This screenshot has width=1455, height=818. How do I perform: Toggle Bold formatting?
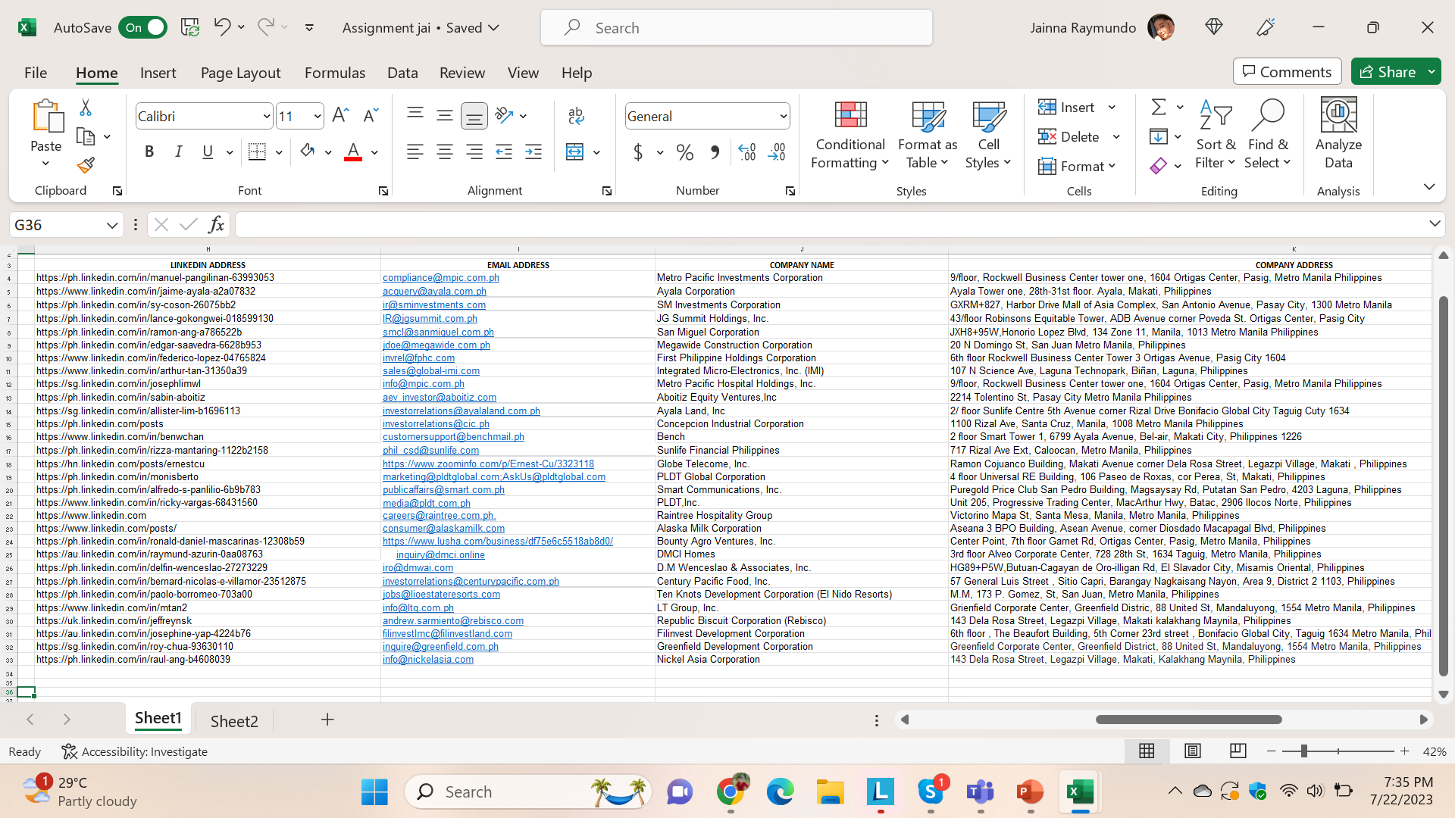click(x=149, y=152)
